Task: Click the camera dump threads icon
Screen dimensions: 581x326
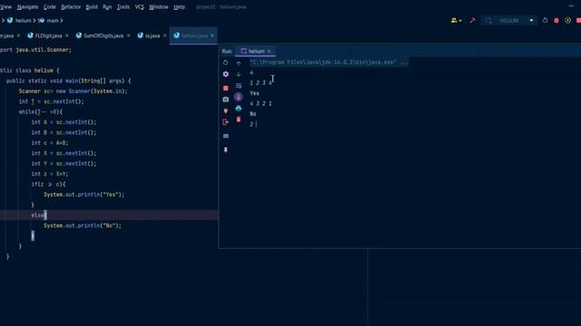Action: (x=225, y=100)
